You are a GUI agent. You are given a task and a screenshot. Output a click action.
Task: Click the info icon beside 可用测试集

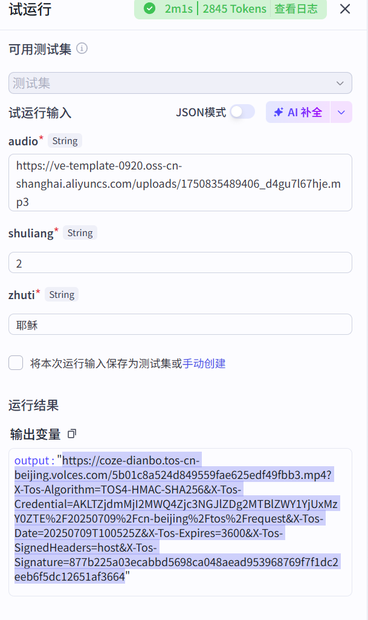tap(82, 48)
